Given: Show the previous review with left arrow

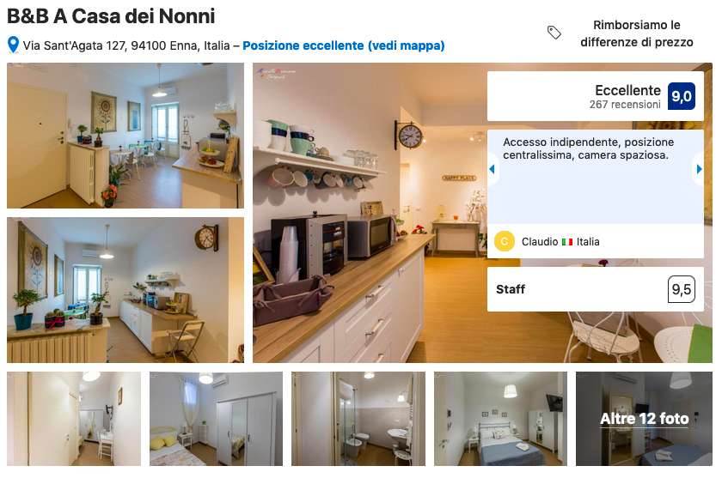Looking at the screenshot, I should pyautogui.click(x=492, y=169).
